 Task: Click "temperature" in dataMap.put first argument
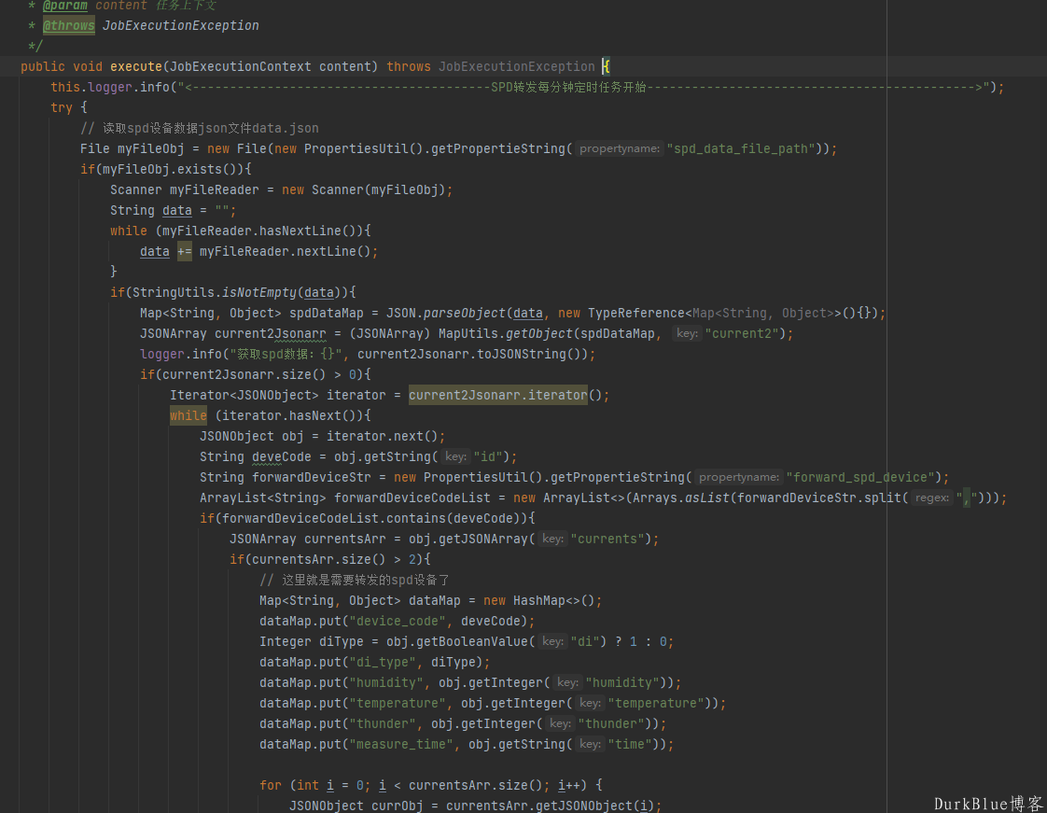pyautogui.click(x=398, y=704)
